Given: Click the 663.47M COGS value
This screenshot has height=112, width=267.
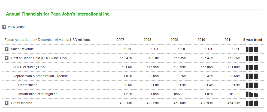Looking at the screenshot, I should pos(126,58).
